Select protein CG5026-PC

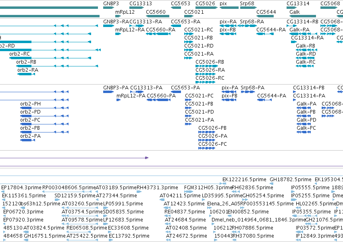coord(212,144)
